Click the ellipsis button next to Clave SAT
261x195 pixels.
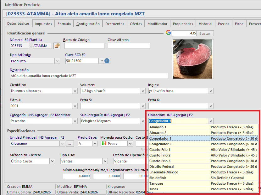click(x=101, y=61)
